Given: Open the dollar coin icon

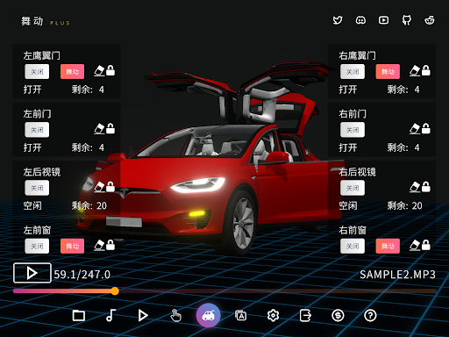Looking at the screenshot, I should click(338, 316).
